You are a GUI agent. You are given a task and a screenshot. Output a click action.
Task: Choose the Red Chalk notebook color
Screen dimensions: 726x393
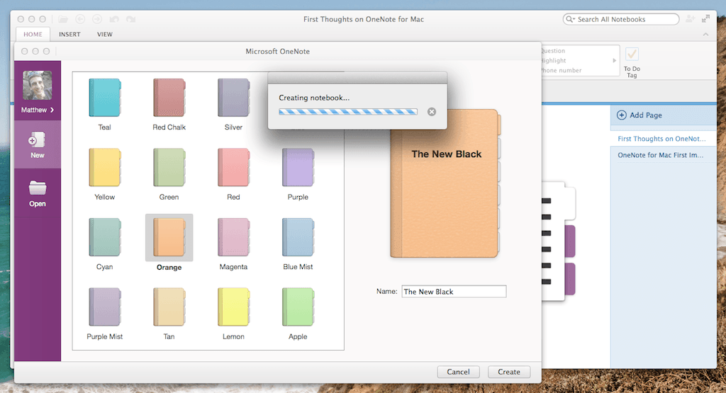[169, 98]
